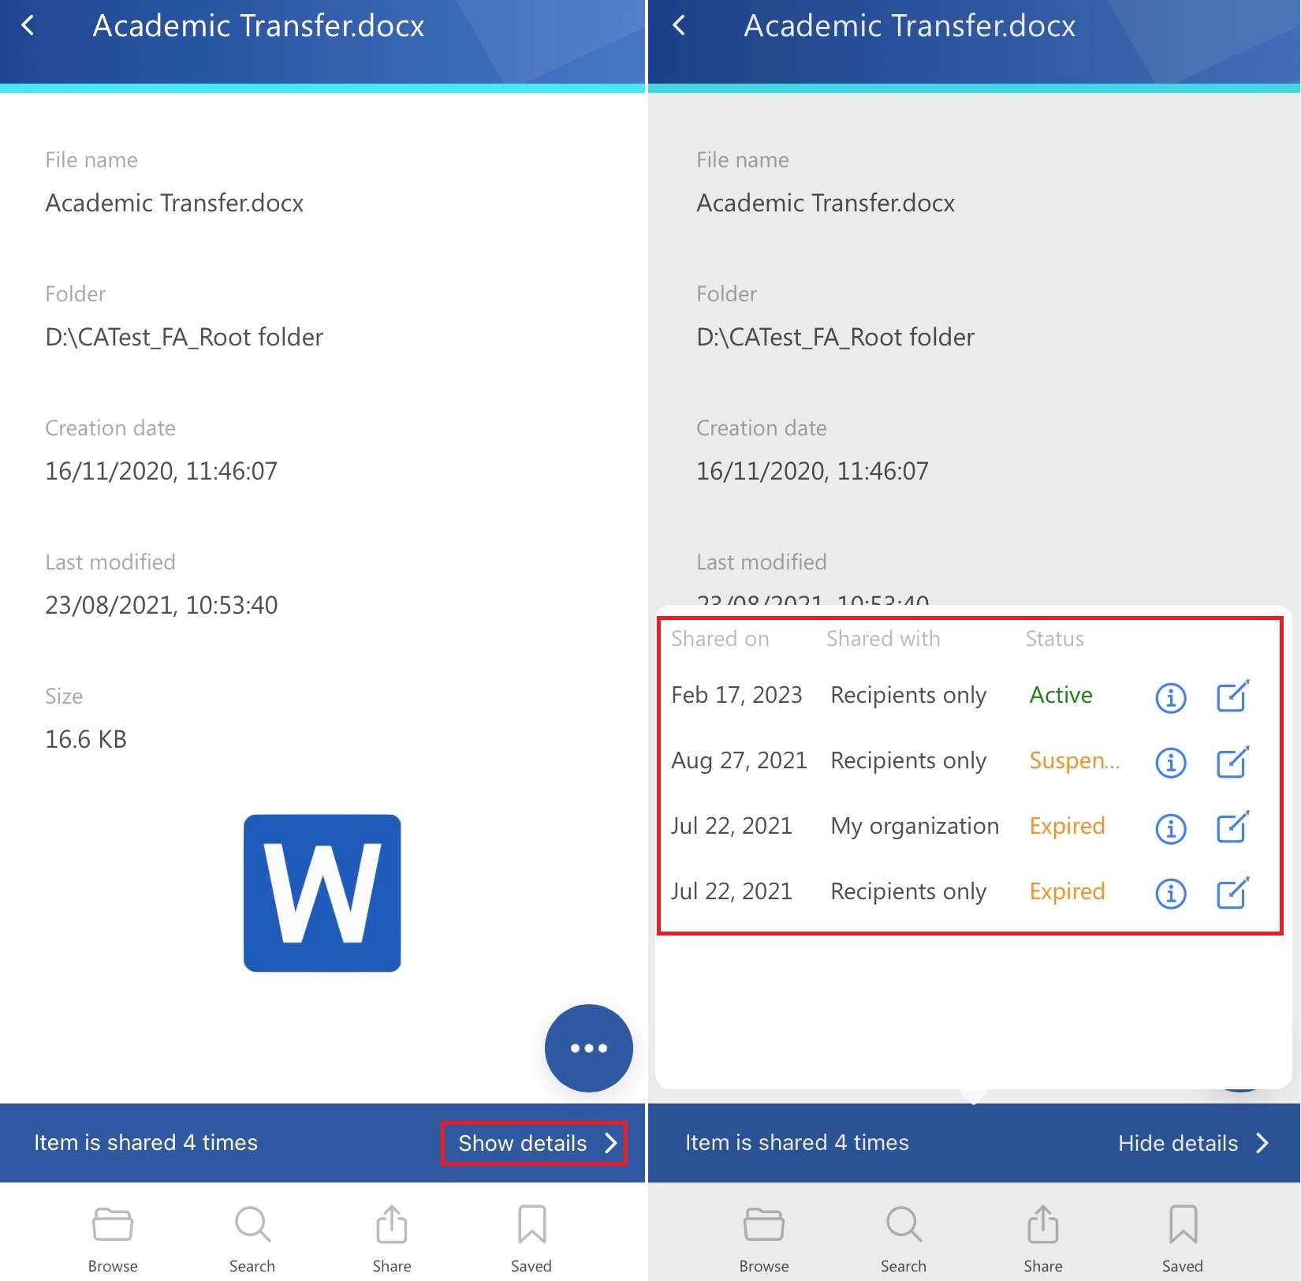Show info for the My organization share
1301x1281 pixels.
(1170, 828)
